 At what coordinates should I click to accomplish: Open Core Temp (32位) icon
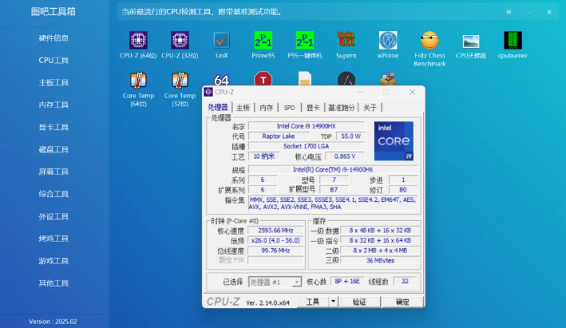180,80
